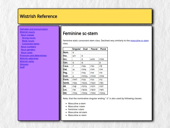Viewport: 170px width, 128px height.
Task: Click the Dat. row label
Action: pyautogui.click(x=67, y=69)
